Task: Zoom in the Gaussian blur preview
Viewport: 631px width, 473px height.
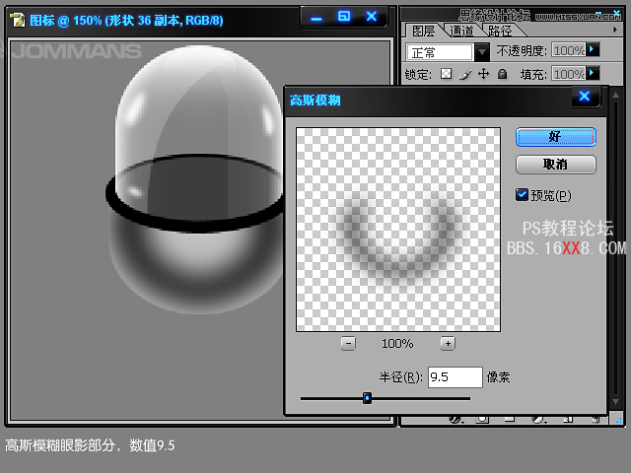Action: pyautogui.click(x=448, y=343)
